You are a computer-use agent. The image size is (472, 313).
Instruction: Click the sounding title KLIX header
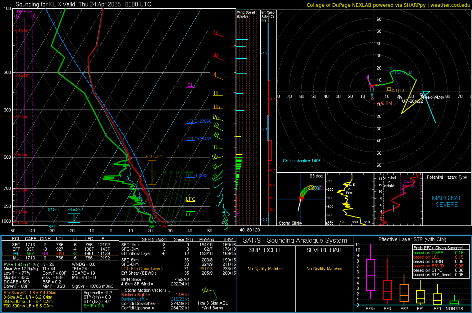(x=83, y=4)
